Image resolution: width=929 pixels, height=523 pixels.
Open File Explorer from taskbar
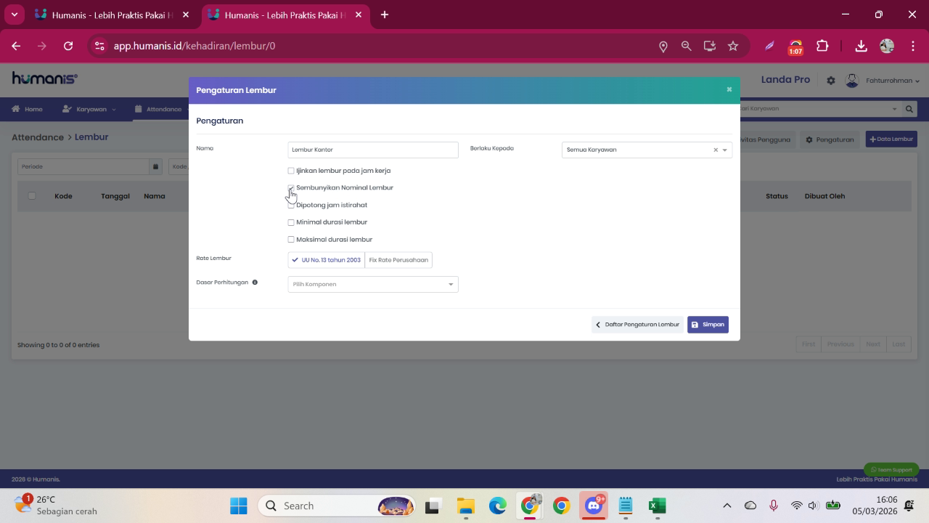point(465,506)
